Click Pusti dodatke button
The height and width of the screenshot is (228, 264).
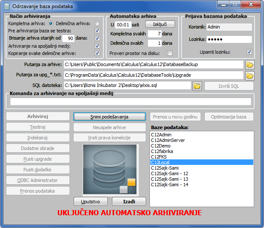point(38,170)
